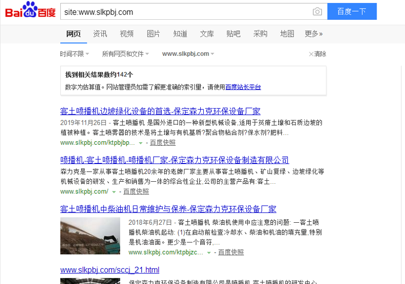Switch to the 资讯 tab
This screenshot has width=405, height=284.
100,34
